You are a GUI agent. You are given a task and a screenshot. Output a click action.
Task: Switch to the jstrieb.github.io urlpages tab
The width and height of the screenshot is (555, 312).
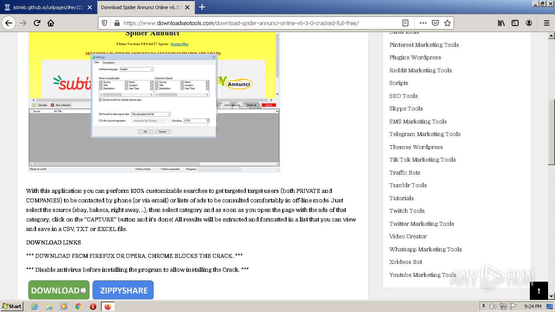coord(48,7)
